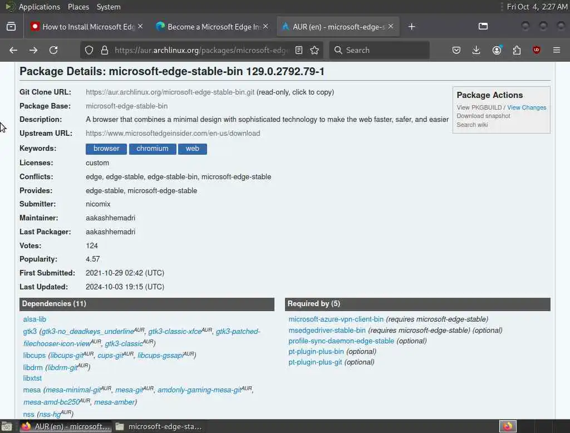Select the AUR (en) microsoft-edge tab
Image resolution: width=570 pixels, height=433 pixels.
(338, 27)
